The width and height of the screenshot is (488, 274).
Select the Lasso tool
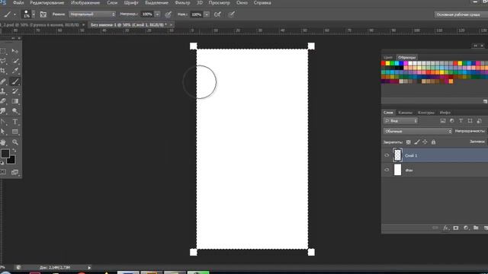pos(3,61)
